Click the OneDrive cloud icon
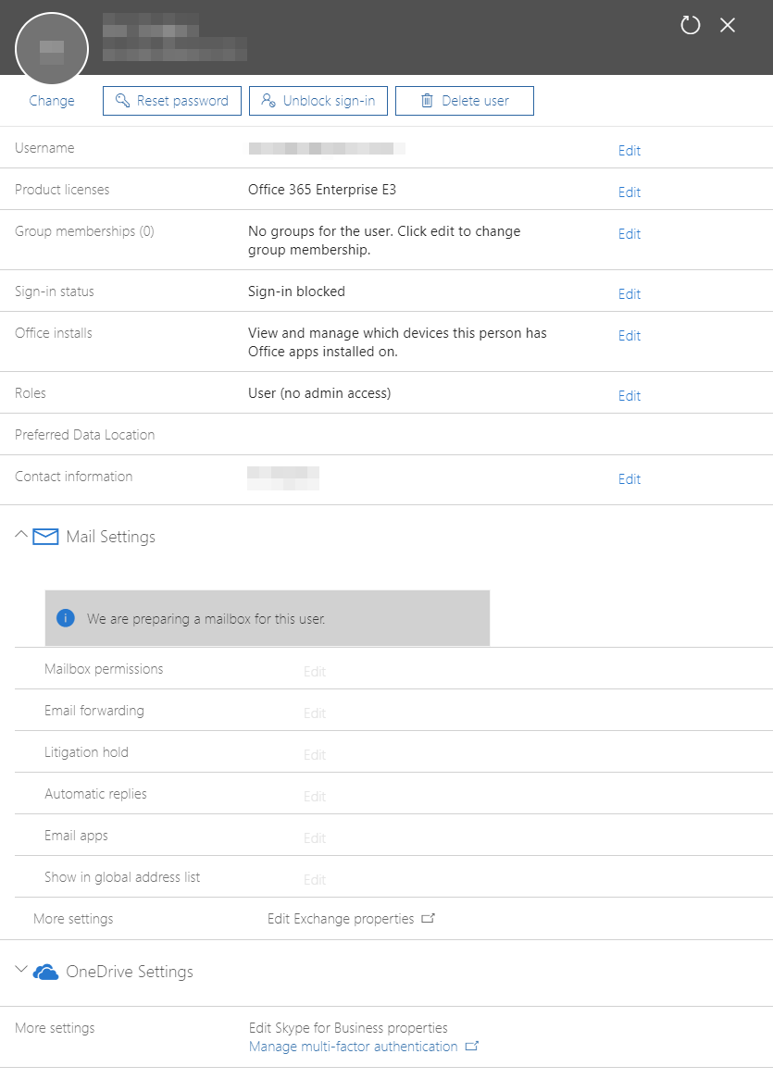 (x=46, y=972)
